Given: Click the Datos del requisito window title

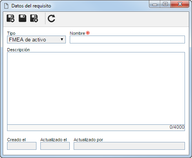Looking at the screenshot, I should coord(31,6).
